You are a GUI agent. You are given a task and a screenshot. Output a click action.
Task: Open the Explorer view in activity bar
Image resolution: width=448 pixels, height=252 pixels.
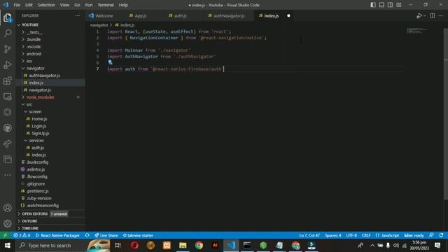click(x=8, y=17)
